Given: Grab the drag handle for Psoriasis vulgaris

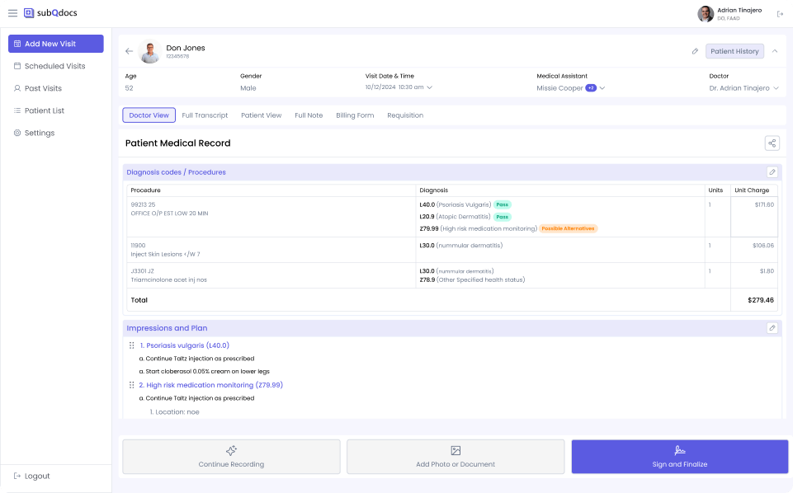Looking at the screenshot, I should (132, 345).
